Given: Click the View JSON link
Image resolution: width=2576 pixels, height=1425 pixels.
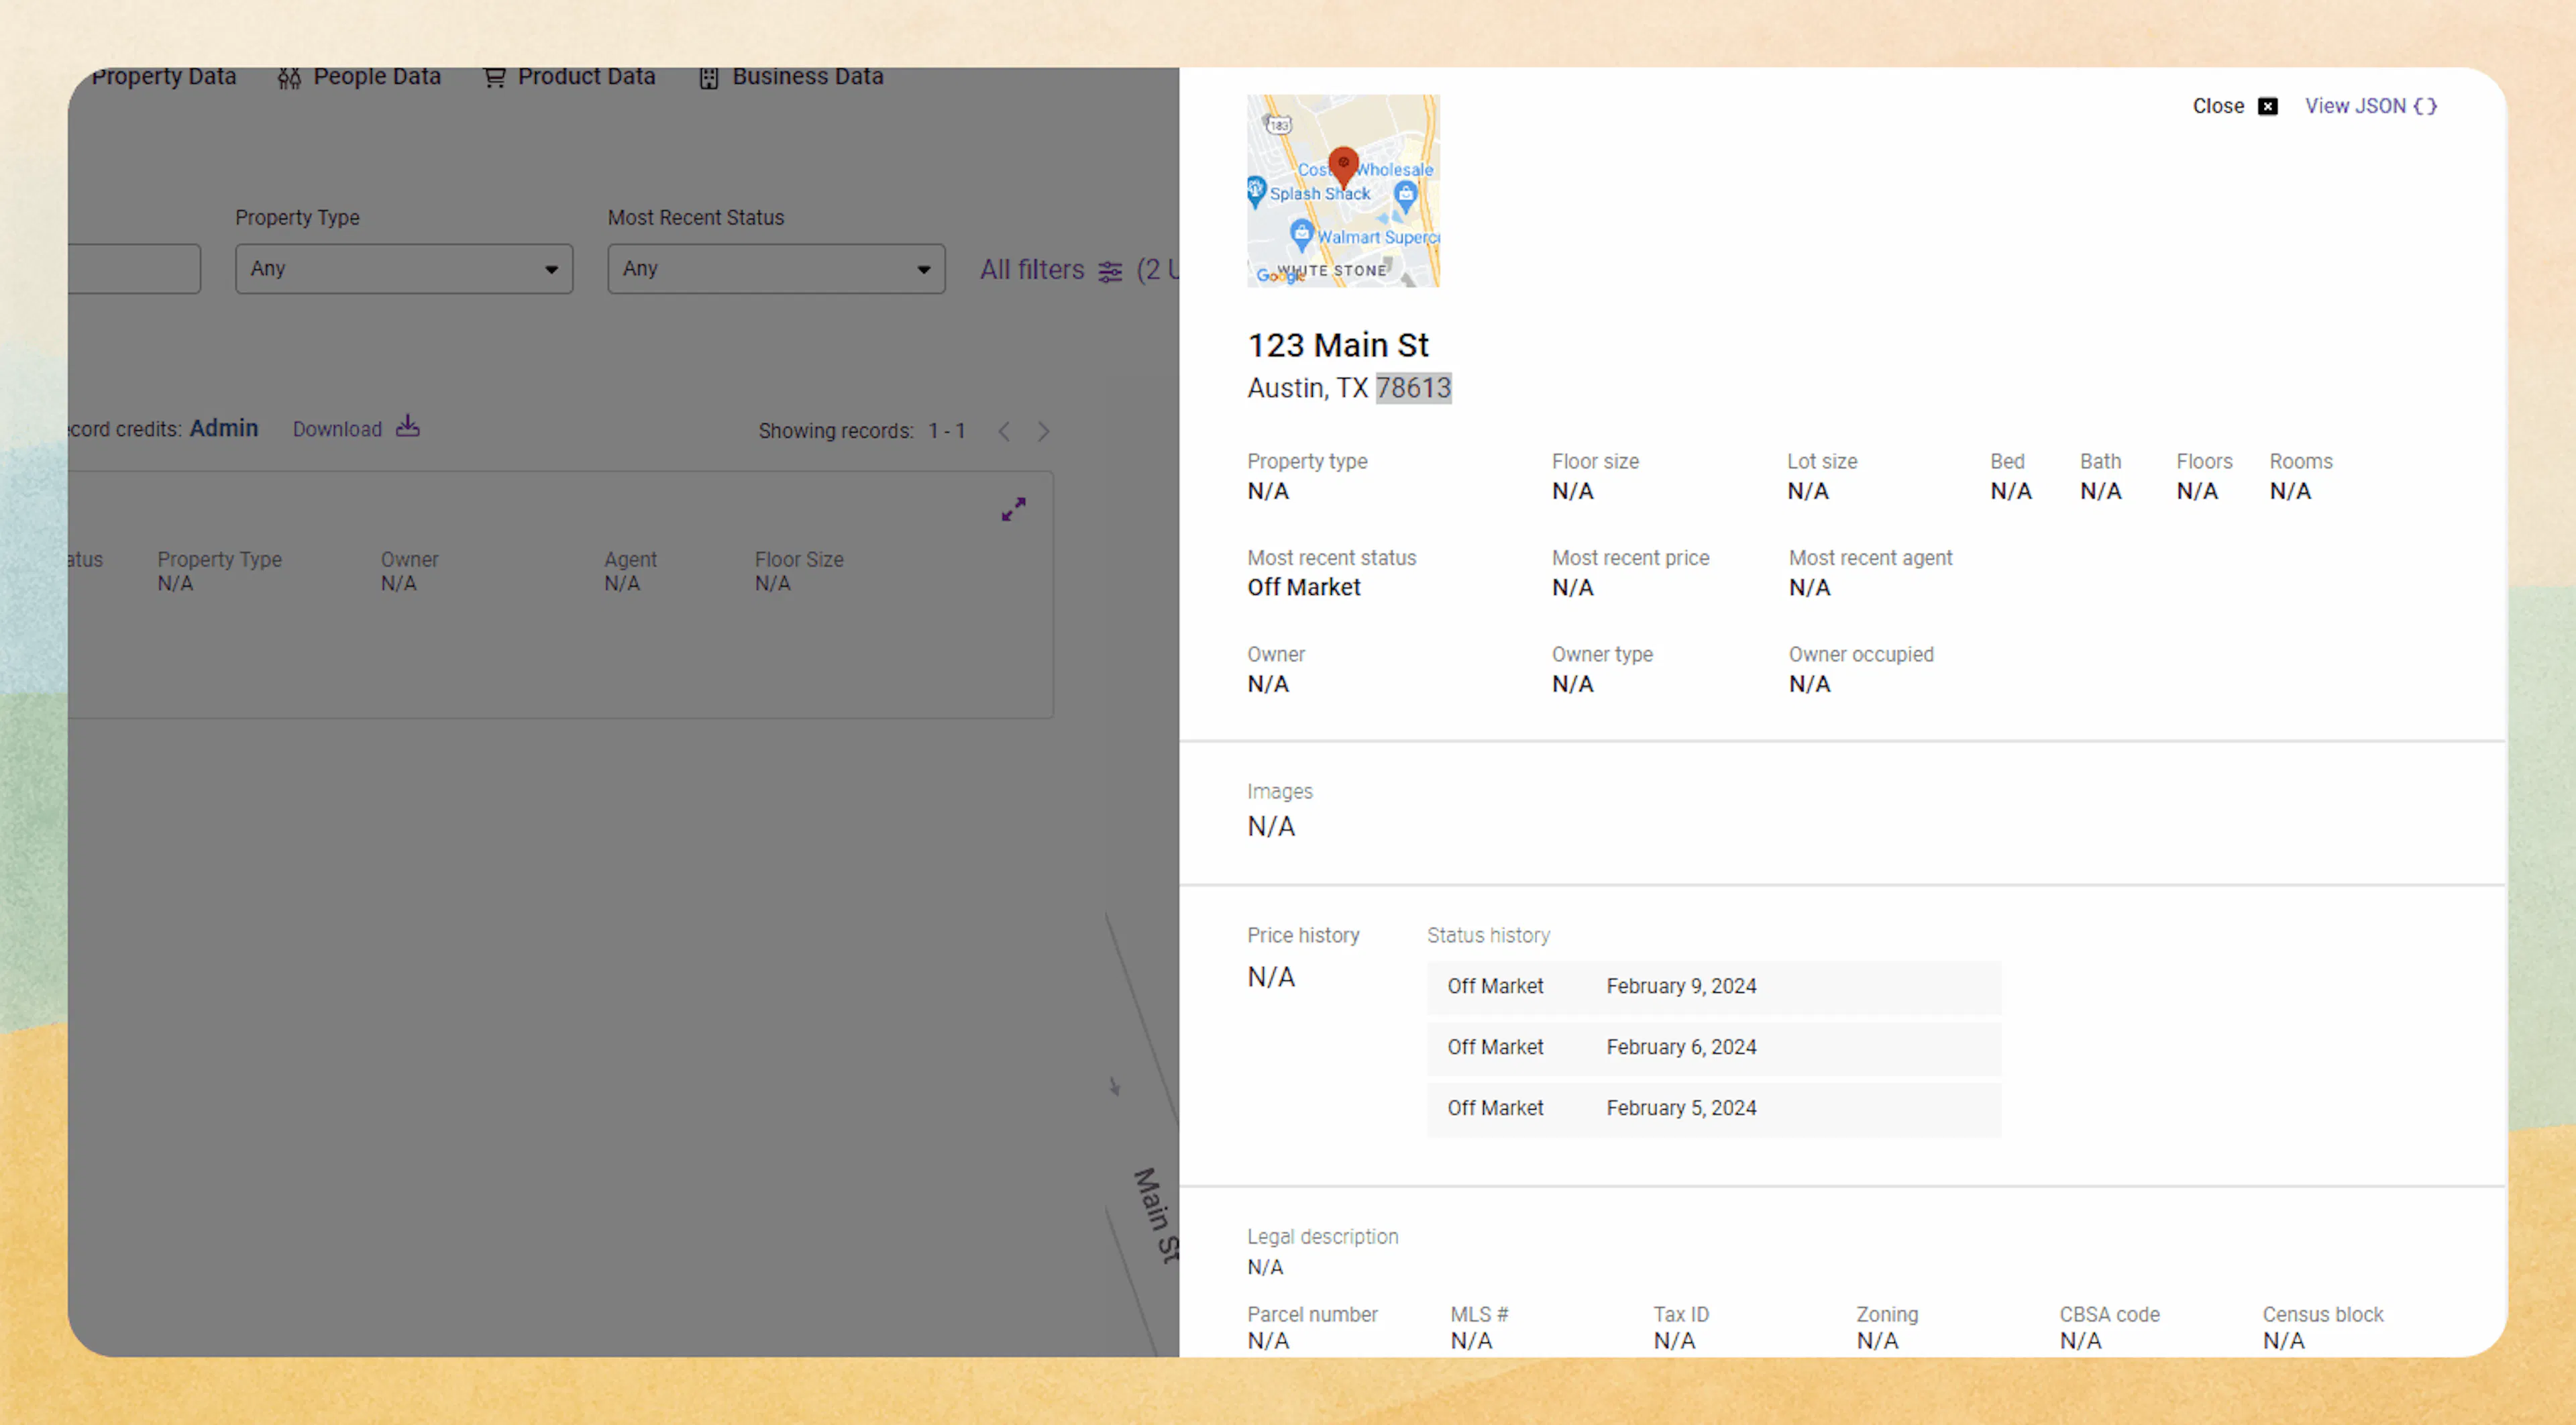Looking at the screenshot, I should (x=2357, y=105).
